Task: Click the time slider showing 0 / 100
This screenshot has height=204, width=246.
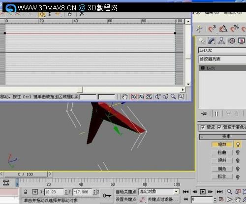Action: pyautogui.click(x=26, y=174)
